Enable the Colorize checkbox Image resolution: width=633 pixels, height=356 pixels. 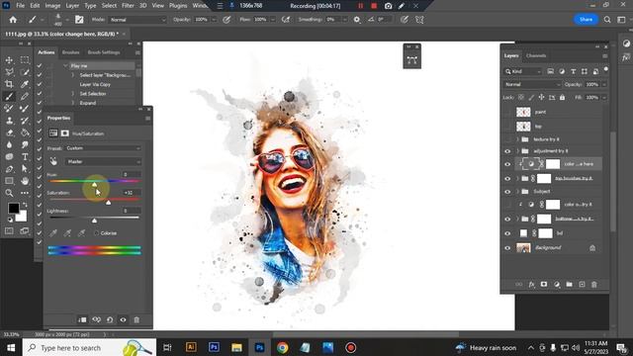(96, 233)
